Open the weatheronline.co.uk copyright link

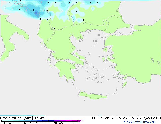tap(140, 122)
